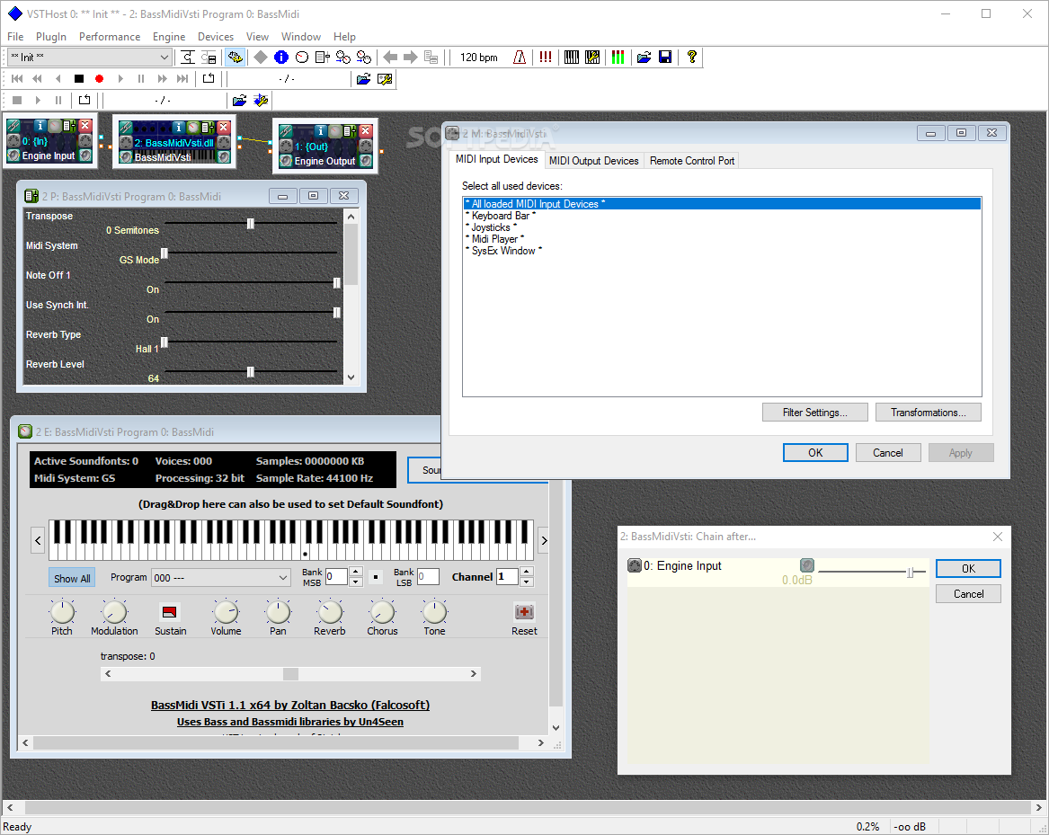Screen dimensions: 1049x835
Task: Shift the piano keyboard left with arrow
Action: (x=38, y=540)
